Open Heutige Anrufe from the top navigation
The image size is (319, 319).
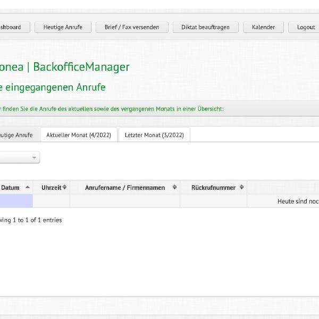pyautogui.click(x=63, y=27)
